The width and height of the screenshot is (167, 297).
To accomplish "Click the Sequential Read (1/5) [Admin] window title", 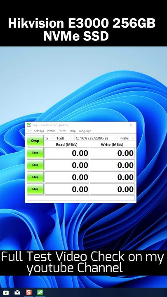I will click(x=51, y=125).
